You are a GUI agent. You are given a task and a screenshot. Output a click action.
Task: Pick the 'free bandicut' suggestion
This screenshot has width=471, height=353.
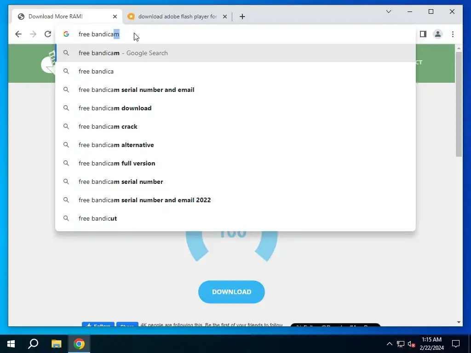click(x=235, y=218)
